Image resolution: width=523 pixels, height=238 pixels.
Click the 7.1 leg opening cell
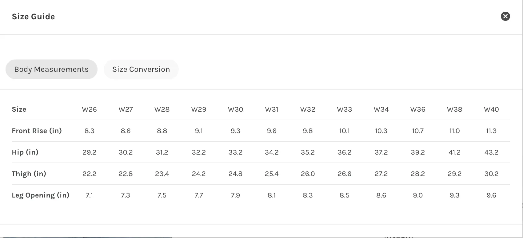coord(89,195)
